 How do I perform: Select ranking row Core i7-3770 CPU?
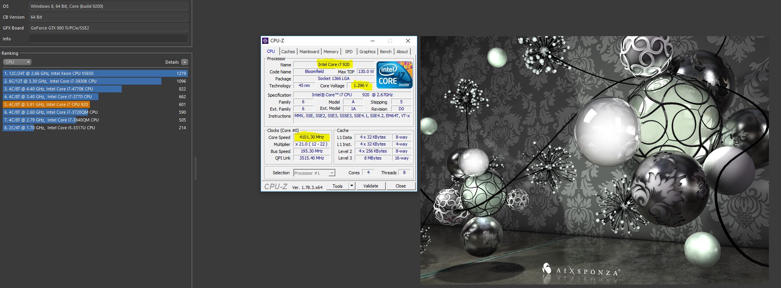point(95,97)
